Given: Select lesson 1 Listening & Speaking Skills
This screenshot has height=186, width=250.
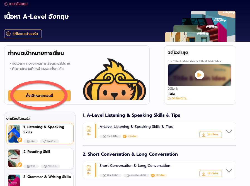Looking at the screenshot, I should pyautogui.click(x=40, y=133).
